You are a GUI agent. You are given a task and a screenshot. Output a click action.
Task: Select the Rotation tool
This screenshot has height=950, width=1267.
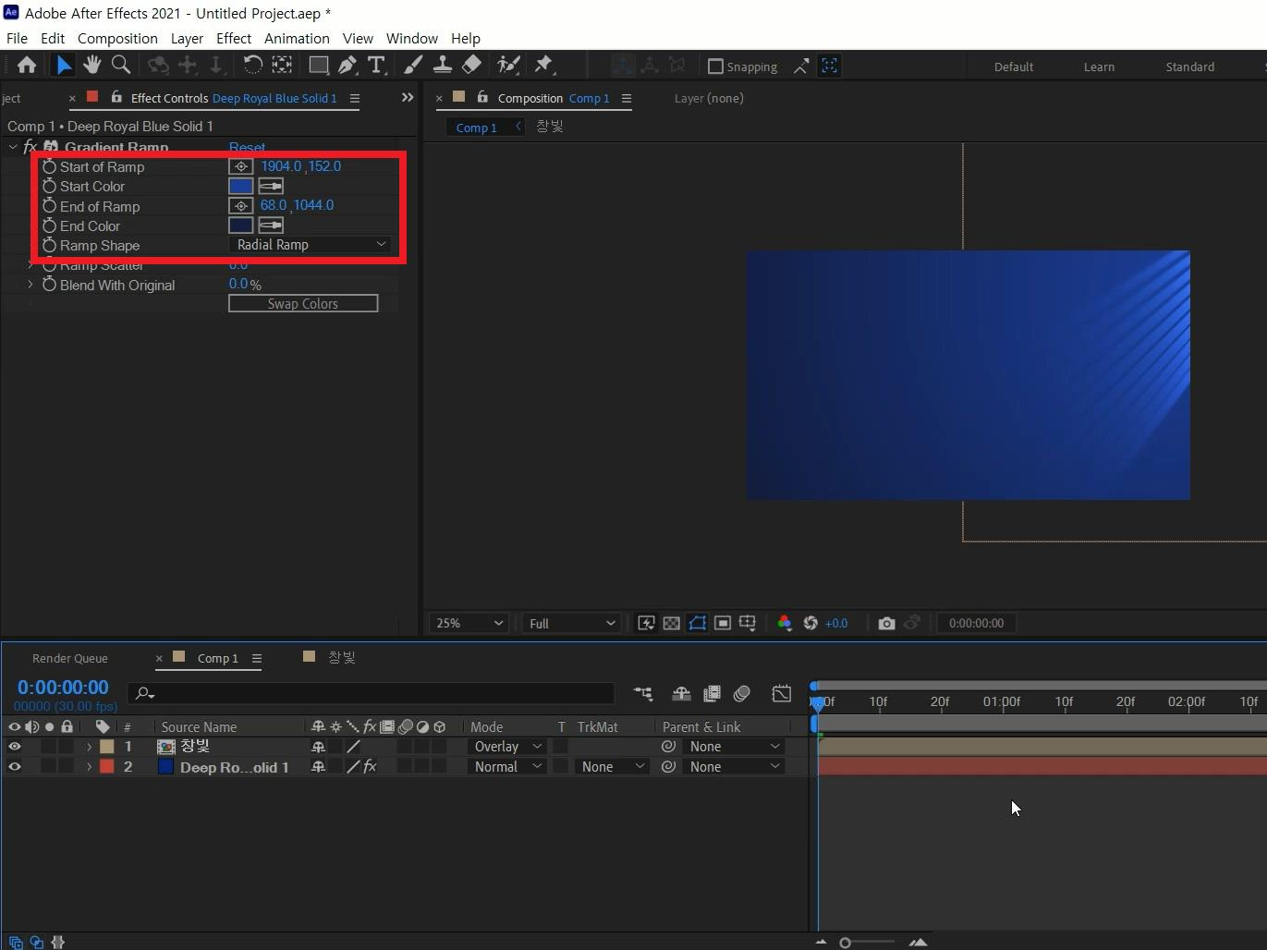tap(252, 65)
